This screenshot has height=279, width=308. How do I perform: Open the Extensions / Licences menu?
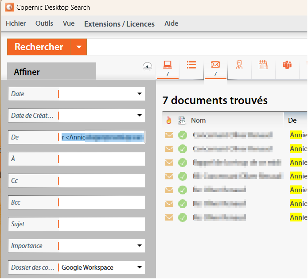click(119, 24)
